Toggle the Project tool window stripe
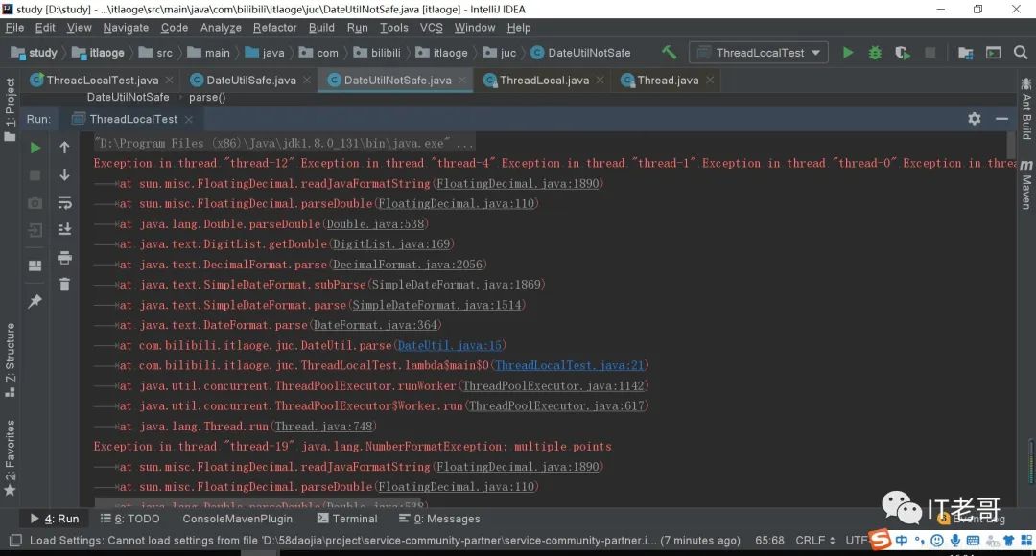Screen dimensions: 1036x556 (10, 109)
